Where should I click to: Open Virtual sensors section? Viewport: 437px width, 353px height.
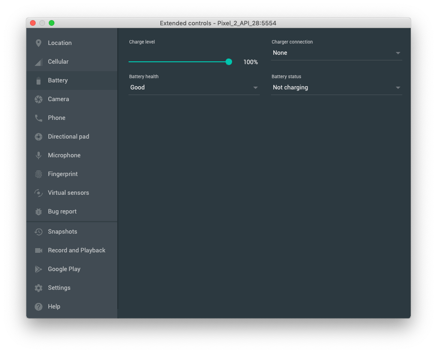[x=72, y=192]
